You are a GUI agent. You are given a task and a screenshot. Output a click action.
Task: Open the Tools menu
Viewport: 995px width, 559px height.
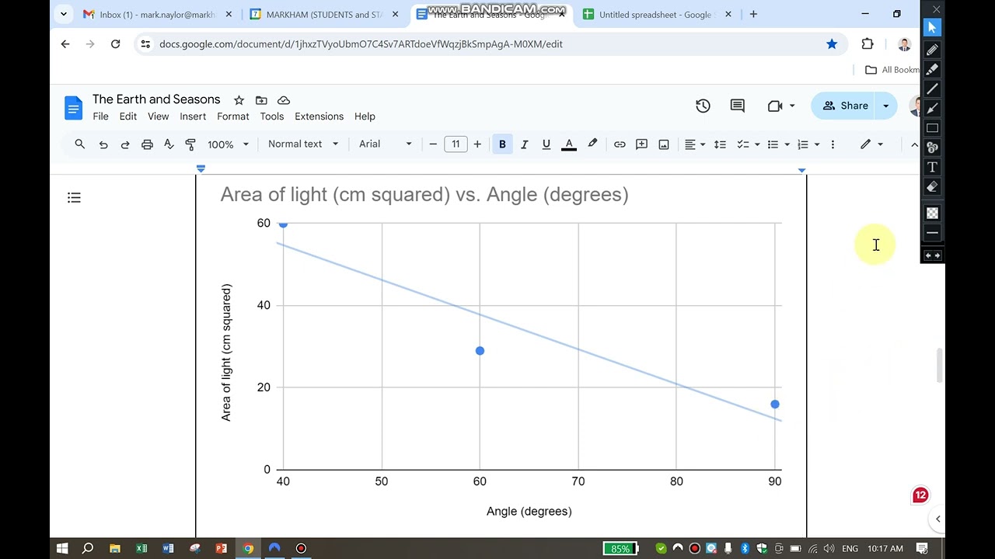pos(272,116)
